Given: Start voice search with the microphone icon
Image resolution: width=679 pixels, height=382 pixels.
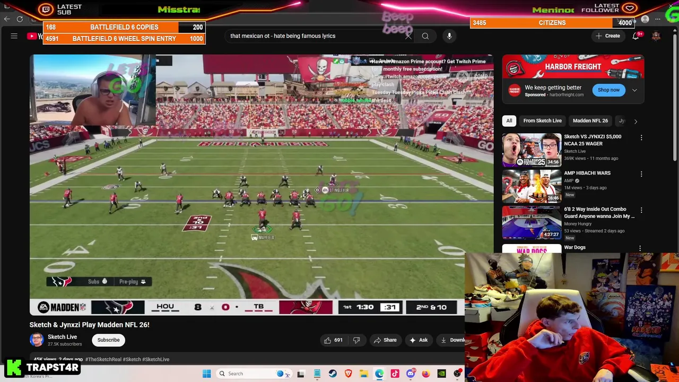Looking at the screenshot, I should (x=449, y=36).
